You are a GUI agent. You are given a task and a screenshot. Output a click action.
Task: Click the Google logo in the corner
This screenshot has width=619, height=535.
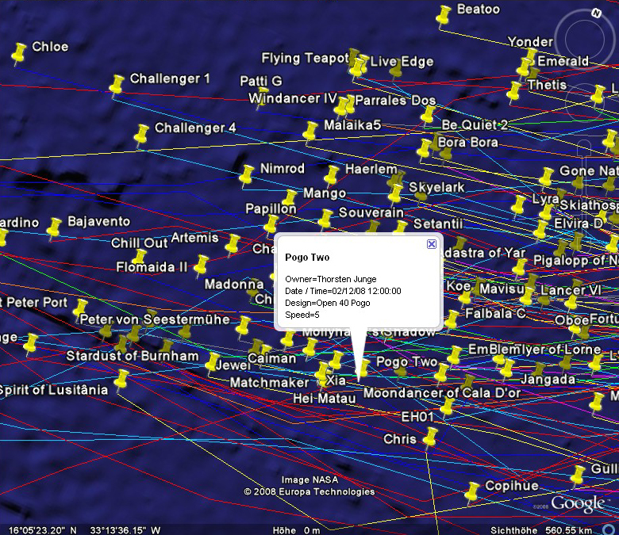click(578, 503)
